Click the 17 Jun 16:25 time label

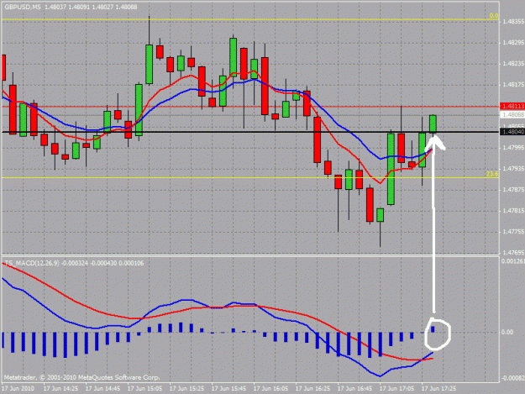click(x=312, y=389)
